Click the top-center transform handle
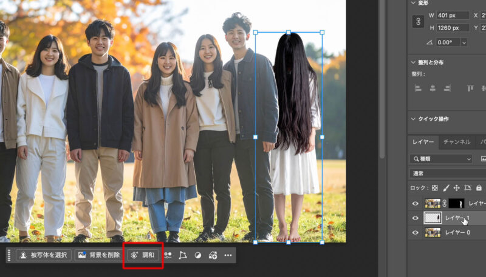The image size is (486, 277). click(289, 32)
